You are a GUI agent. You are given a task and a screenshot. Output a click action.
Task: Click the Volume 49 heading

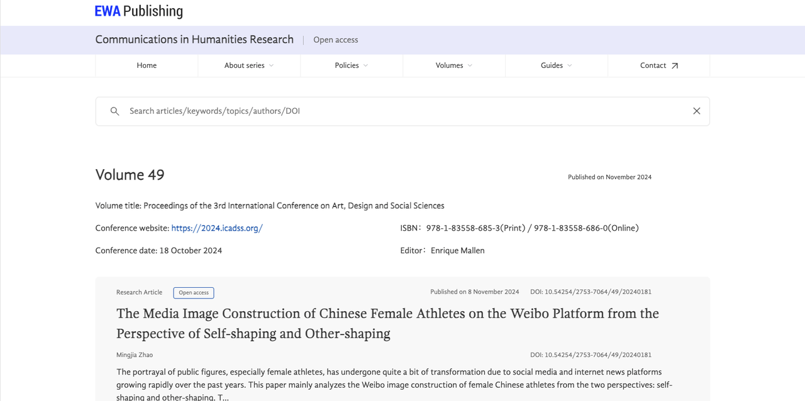tap(130, 175)
